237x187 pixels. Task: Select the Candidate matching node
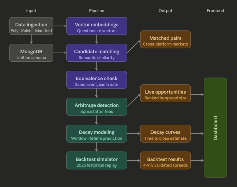[x=97, y=53]
